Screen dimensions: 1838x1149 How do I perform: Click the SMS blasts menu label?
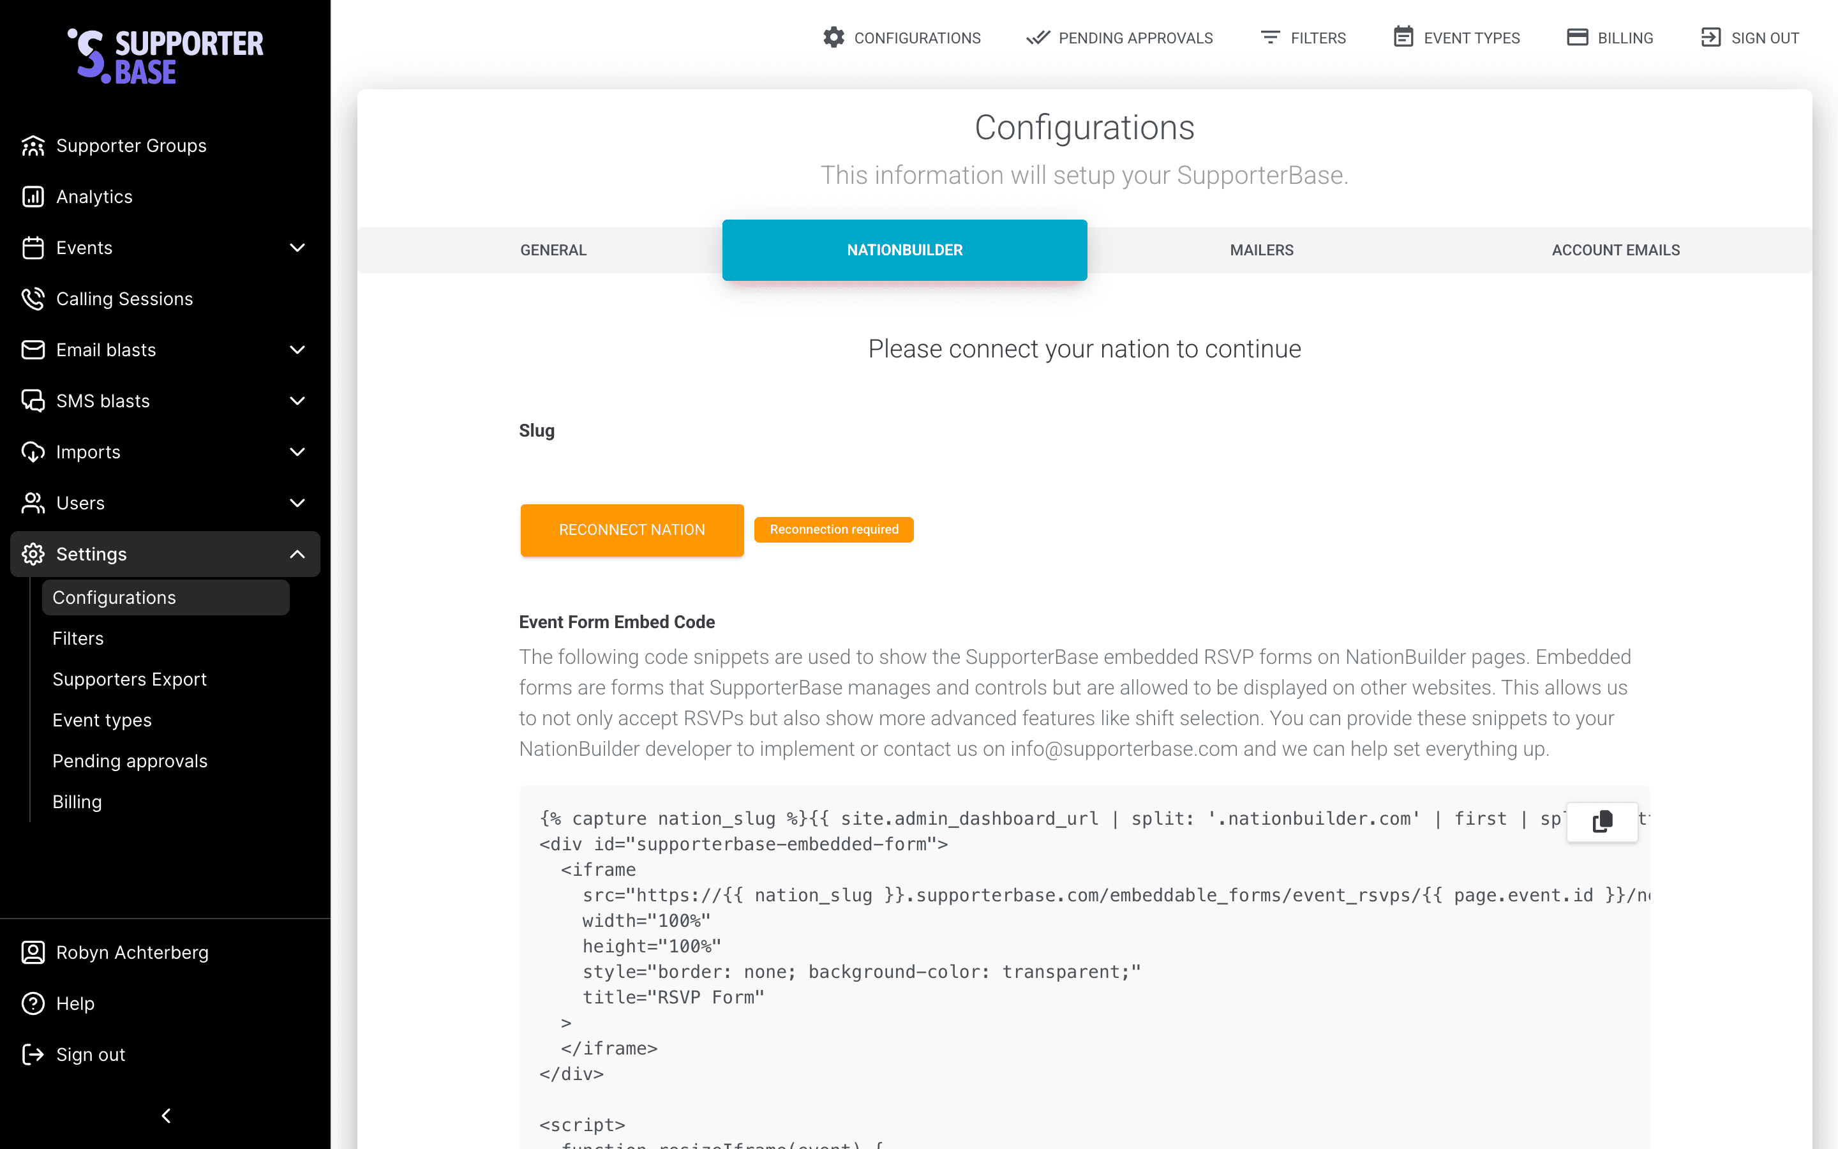(x=103, y=400)
